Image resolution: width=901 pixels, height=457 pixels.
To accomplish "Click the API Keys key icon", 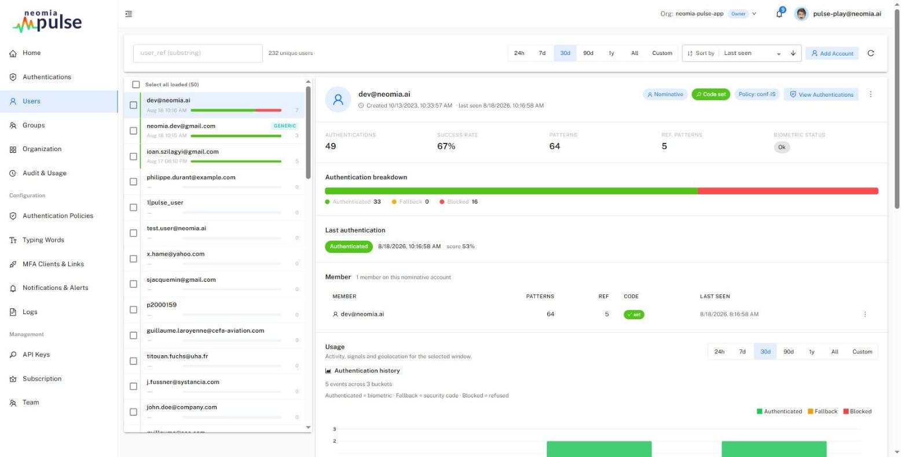I will [x=13, y=355].
